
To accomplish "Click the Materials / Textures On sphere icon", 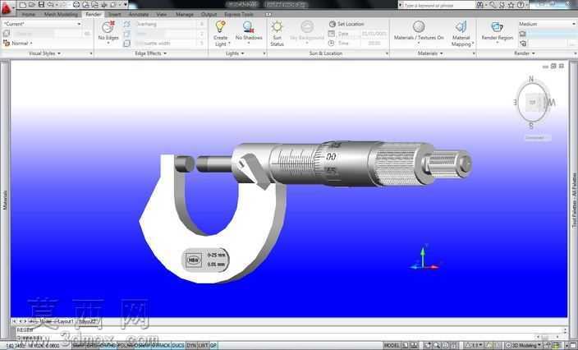I will tap(419, 27).
